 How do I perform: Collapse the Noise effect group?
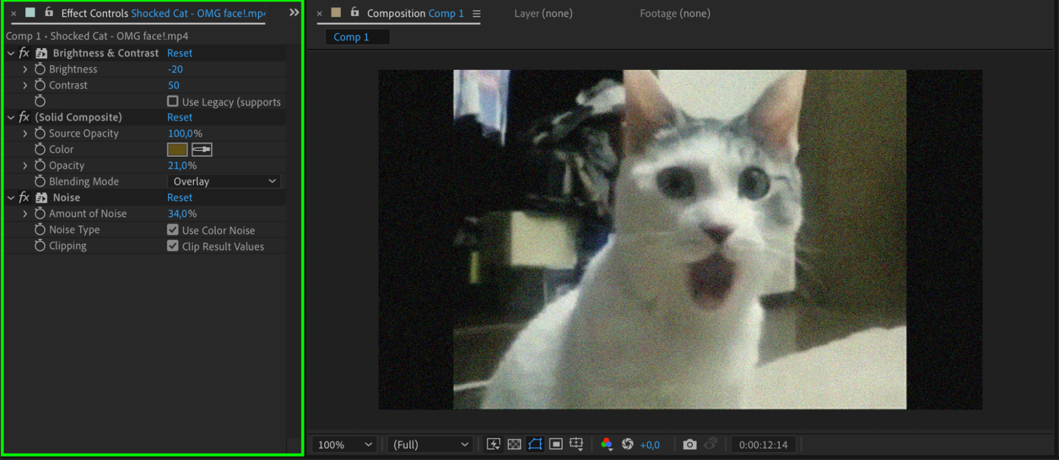[x=11, y=198]
